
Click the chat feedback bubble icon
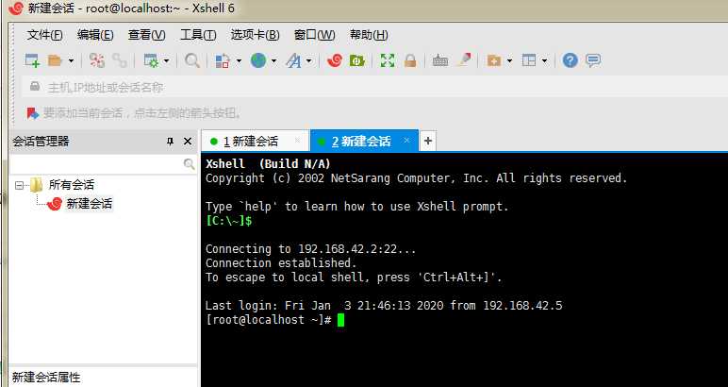593,60
